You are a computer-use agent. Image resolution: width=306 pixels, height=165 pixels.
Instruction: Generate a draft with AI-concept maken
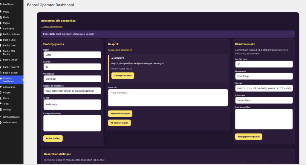pyautogui.click(x=120, y=123)
